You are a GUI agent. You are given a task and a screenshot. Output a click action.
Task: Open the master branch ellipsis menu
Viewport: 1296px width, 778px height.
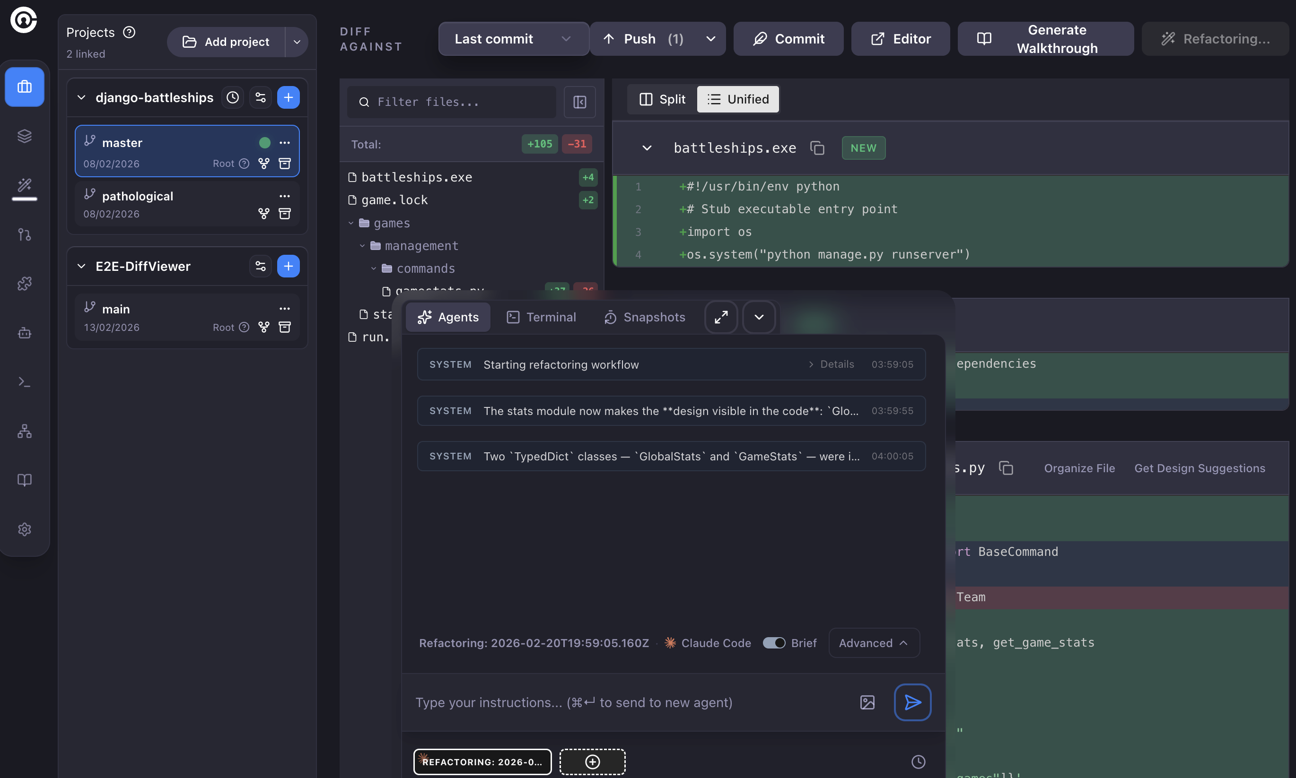coord(285,142)
